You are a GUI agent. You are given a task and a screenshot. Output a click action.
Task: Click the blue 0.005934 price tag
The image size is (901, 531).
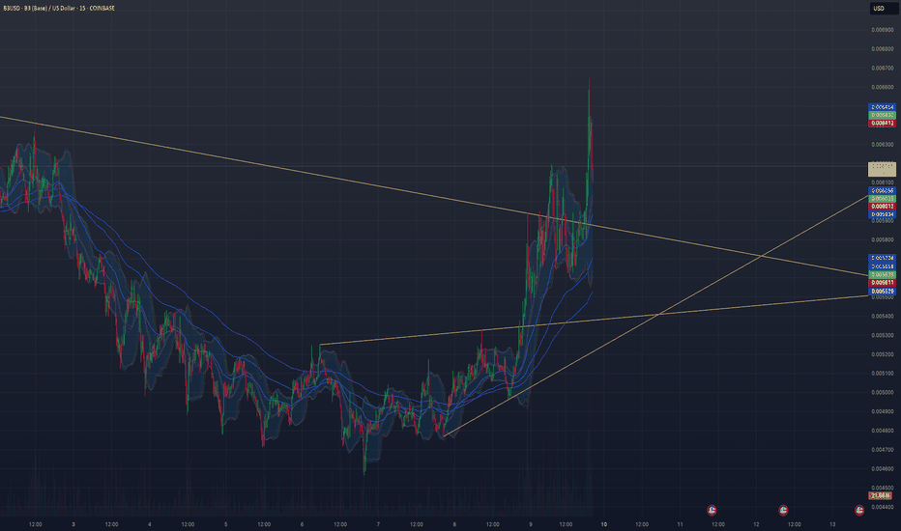pyautogui.click(x=882, y=214)
